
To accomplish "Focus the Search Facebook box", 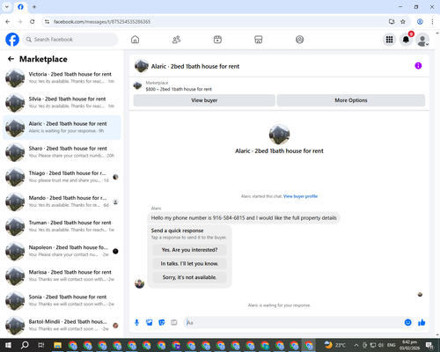I will (x=70, y=40).
